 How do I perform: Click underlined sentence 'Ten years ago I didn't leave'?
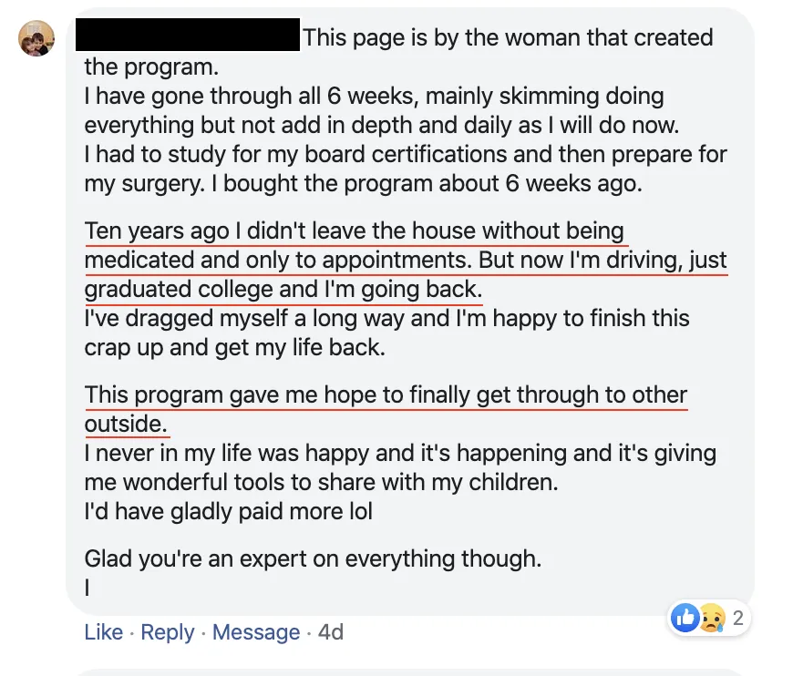354,231
